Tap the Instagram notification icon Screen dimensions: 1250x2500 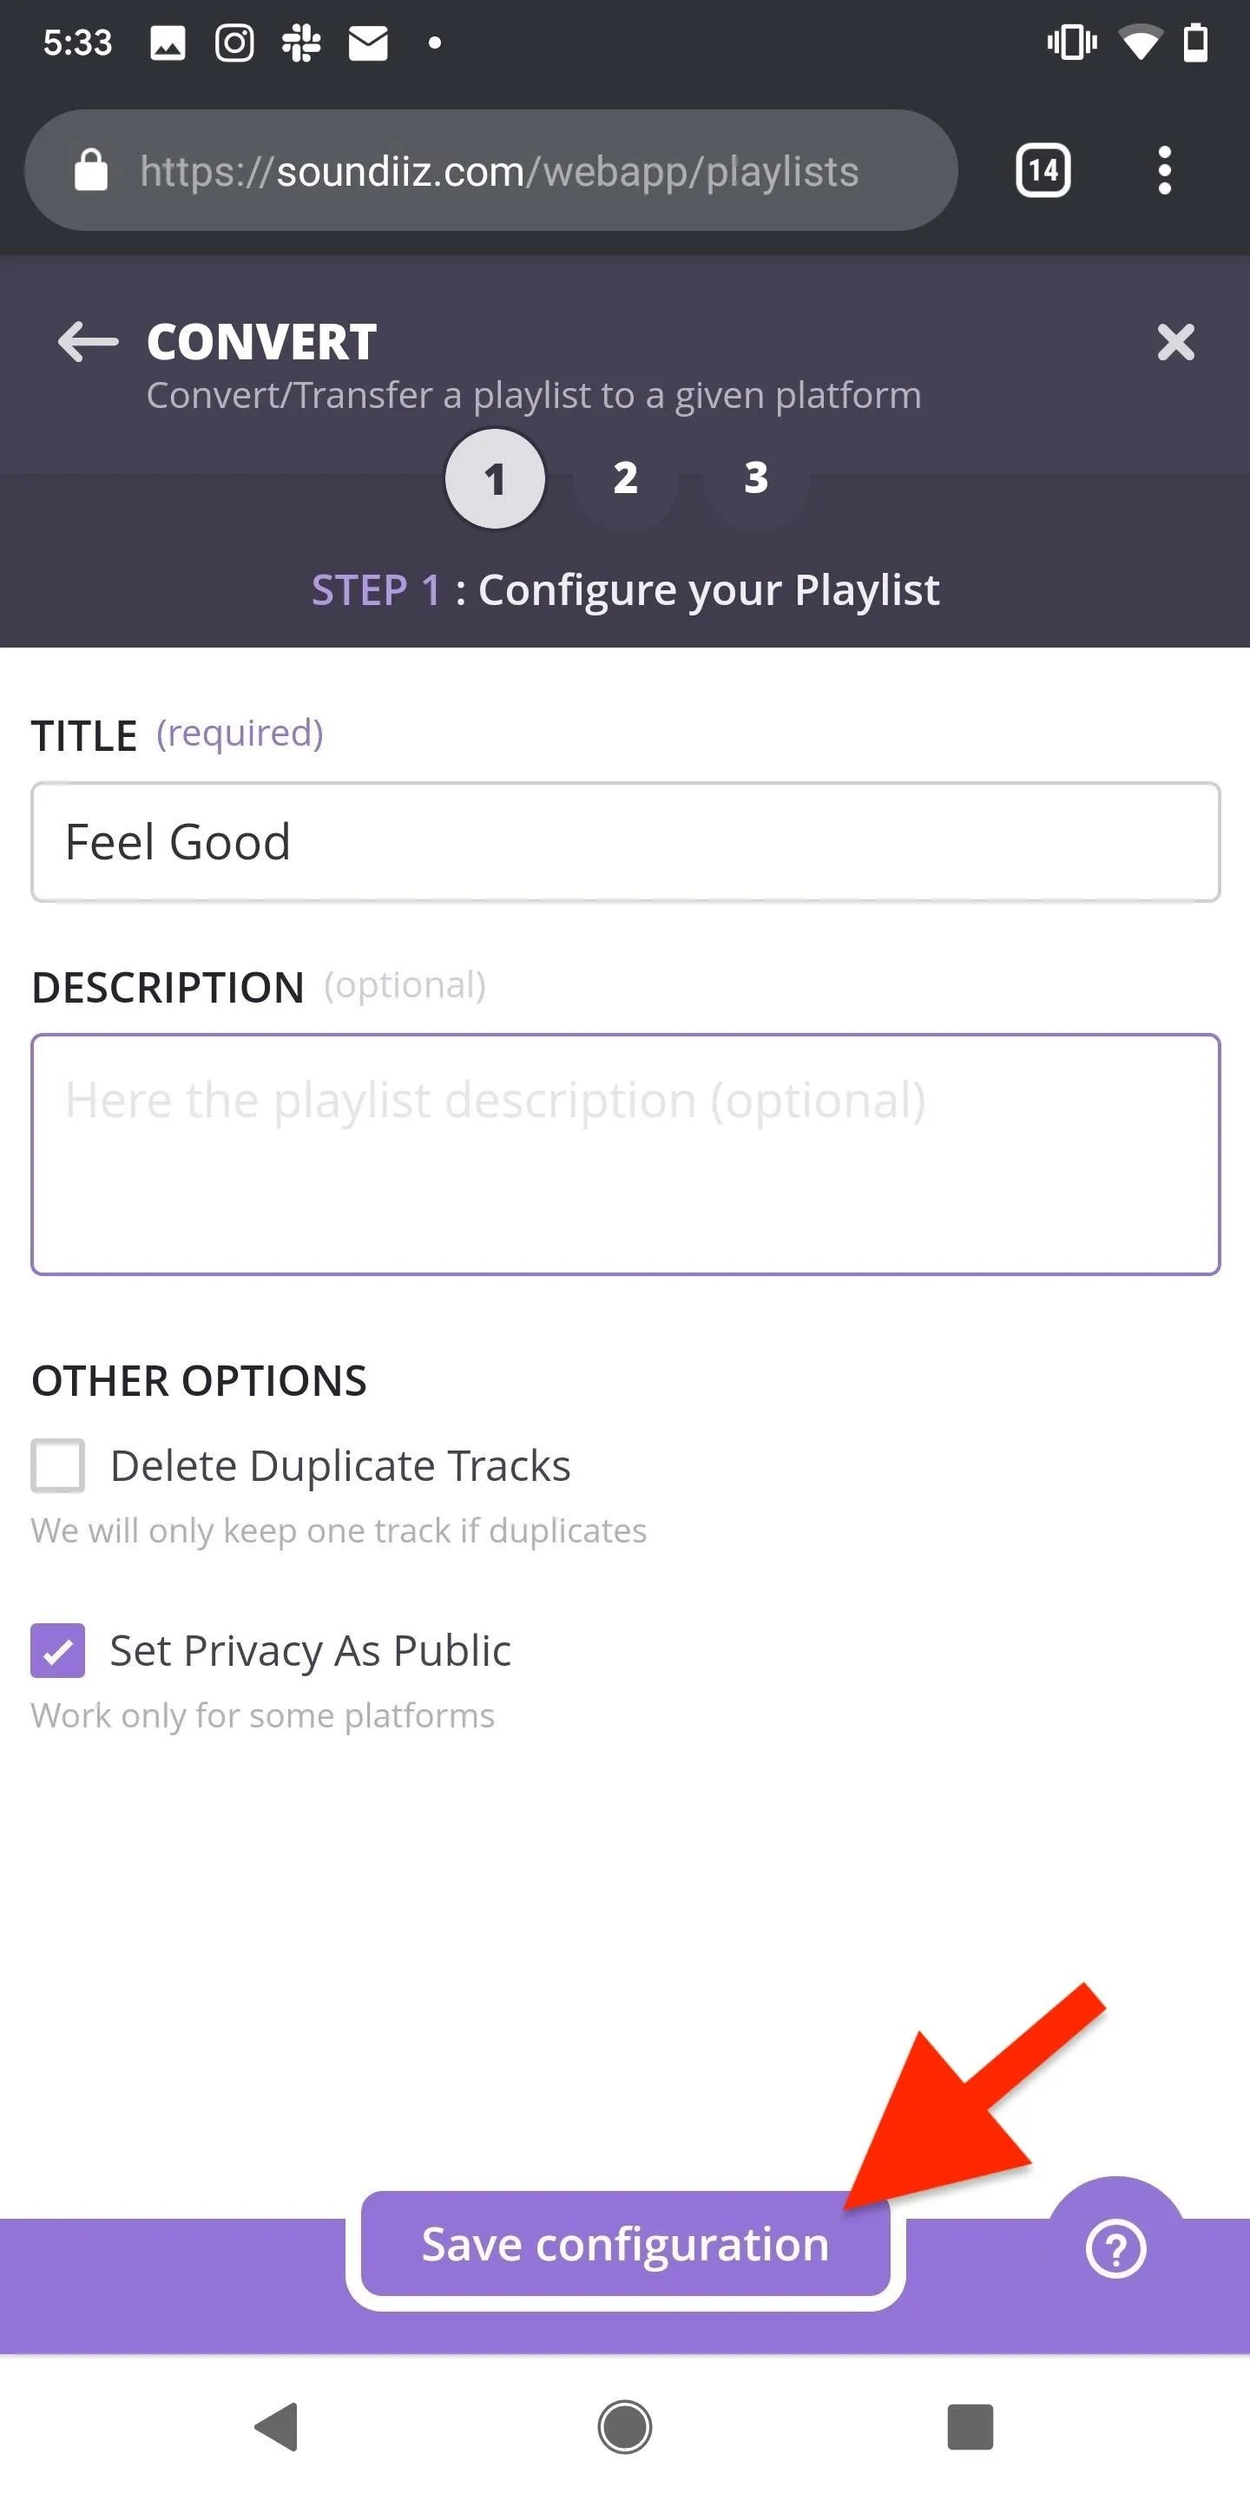[x=234, y=43]
